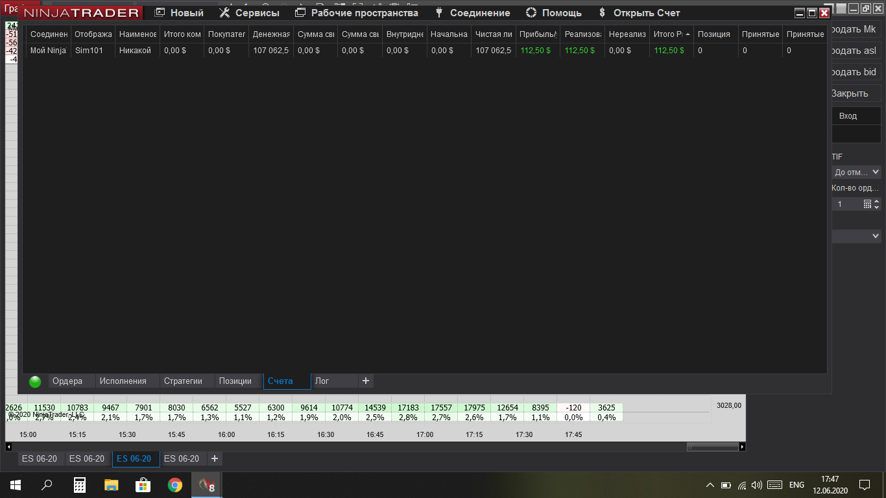886x498 pixels.
Task: Sort by the Итого P column with arrow
Action: [671, 34]
